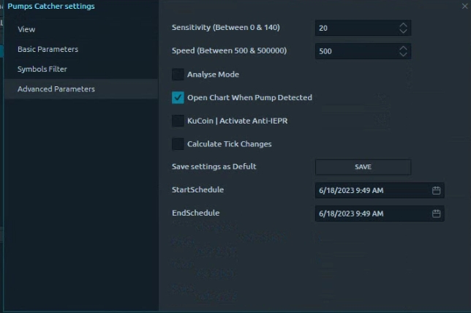Increase Speed with the up arrow

pyautogui.click(x=403, y=48)
